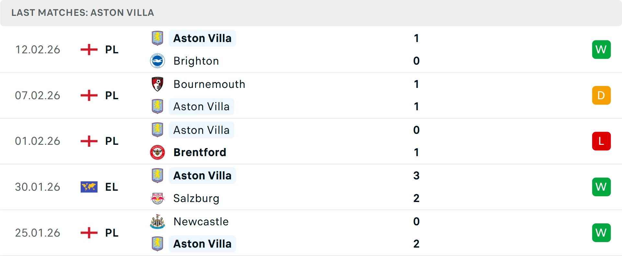The width and height of the screenshot is (622, 256).
Task: Click the Aston Villa club crest beside Brighton match
Action: [x=158, y=38]
